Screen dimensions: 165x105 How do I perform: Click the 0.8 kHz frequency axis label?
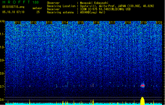pos(2,73)
